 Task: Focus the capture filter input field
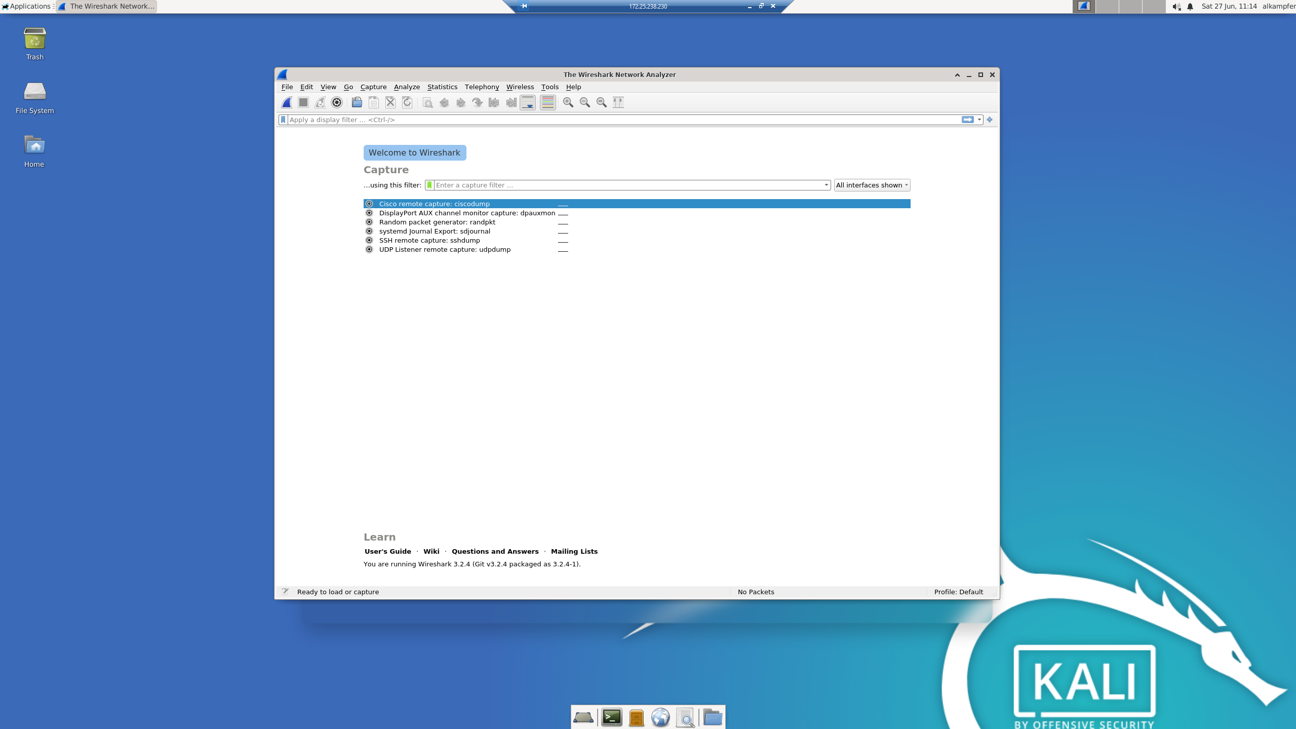628,185
